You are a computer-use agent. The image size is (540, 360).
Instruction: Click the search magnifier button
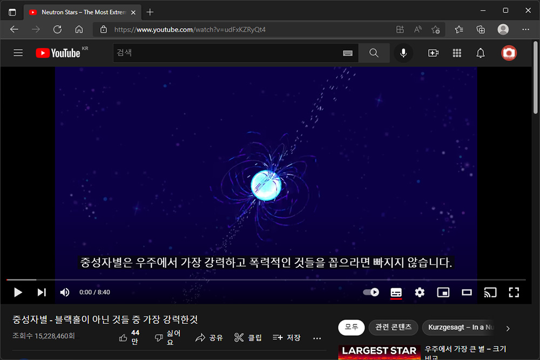(x=374, y=53)
